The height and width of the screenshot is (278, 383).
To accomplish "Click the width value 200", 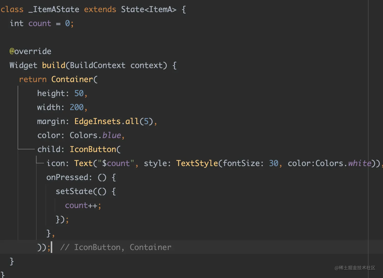I will [76, 107].
